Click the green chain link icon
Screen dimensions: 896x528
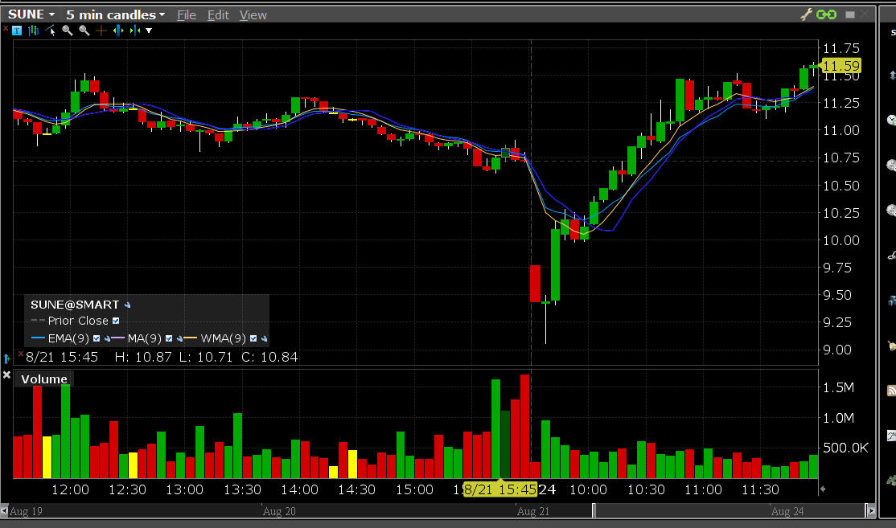tap(826, 14)
